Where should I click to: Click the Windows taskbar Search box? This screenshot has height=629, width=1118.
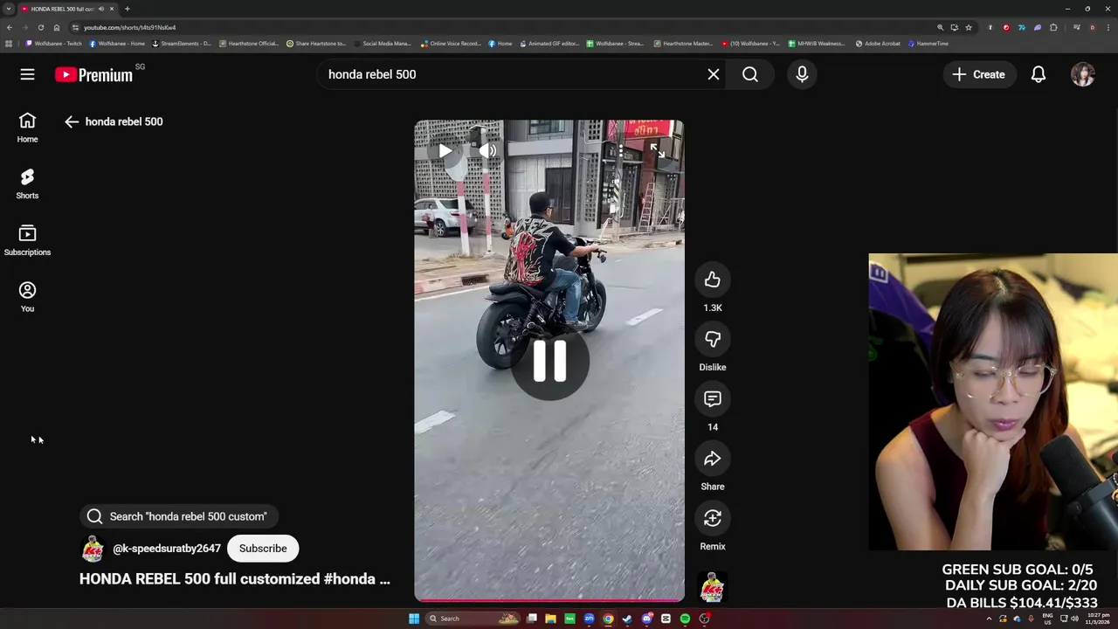473,619
